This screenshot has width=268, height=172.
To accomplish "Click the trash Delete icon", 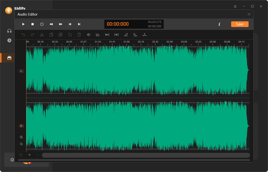I will pyautogui.click(x=79, y=35).
